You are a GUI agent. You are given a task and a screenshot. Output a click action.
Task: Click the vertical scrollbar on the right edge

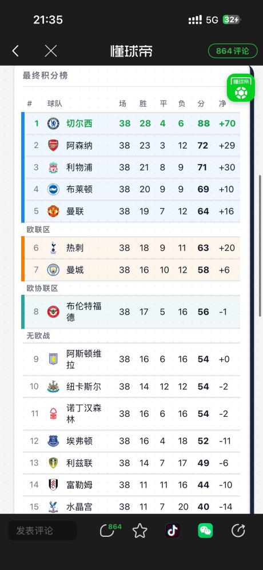260,245
